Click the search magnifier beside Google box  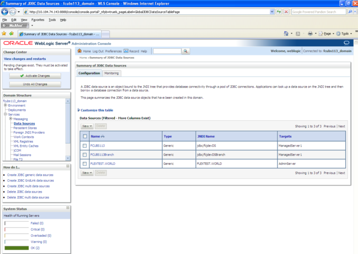click(350, 12)
